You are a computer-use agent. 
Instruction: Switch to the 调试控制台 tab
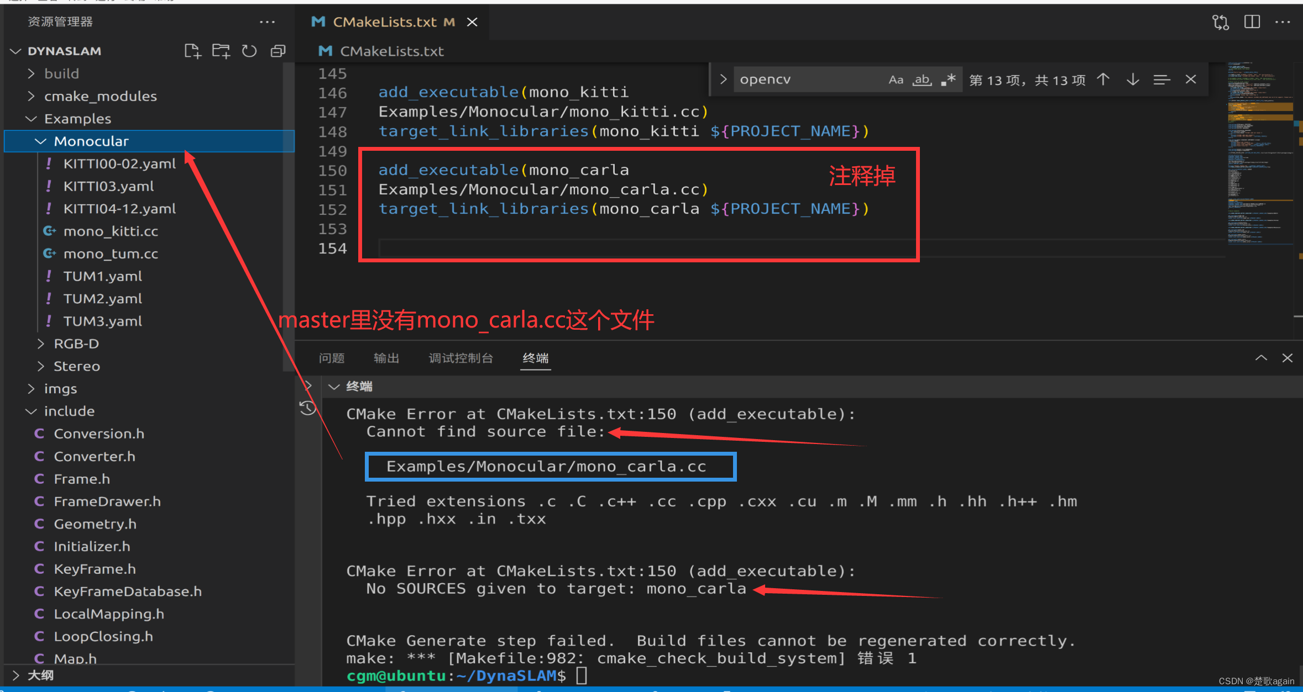tap(460, 358)
